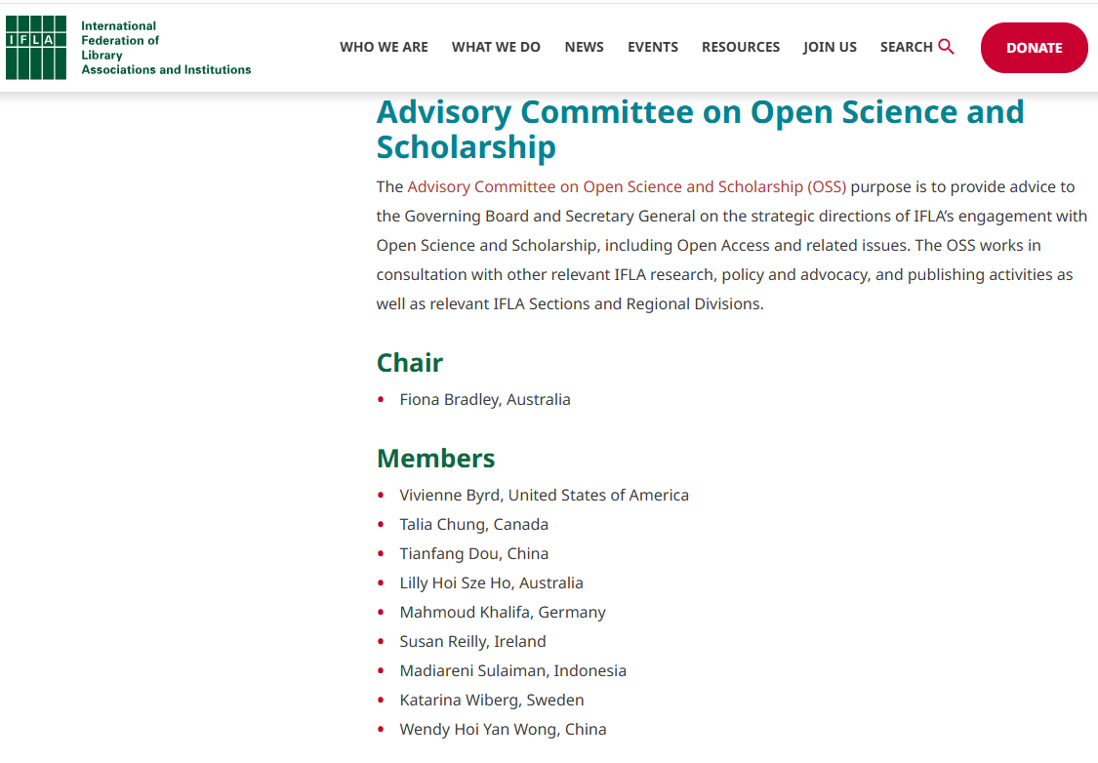Click Mahmoud Khalifa, Germany entry
Viewport: 1098px width, 763px height.
click(x=503, y=613)
